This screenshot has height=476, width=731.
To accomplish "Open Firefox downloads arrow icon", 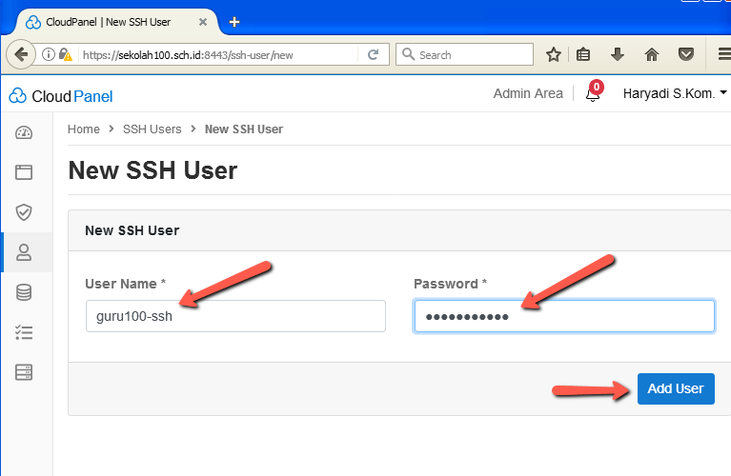I will tap(618, 55).
